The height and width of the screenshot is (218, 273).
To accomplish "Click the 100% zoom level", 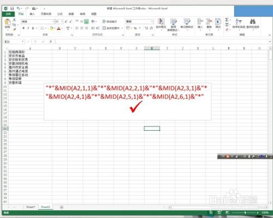I will tap(265, 213).
